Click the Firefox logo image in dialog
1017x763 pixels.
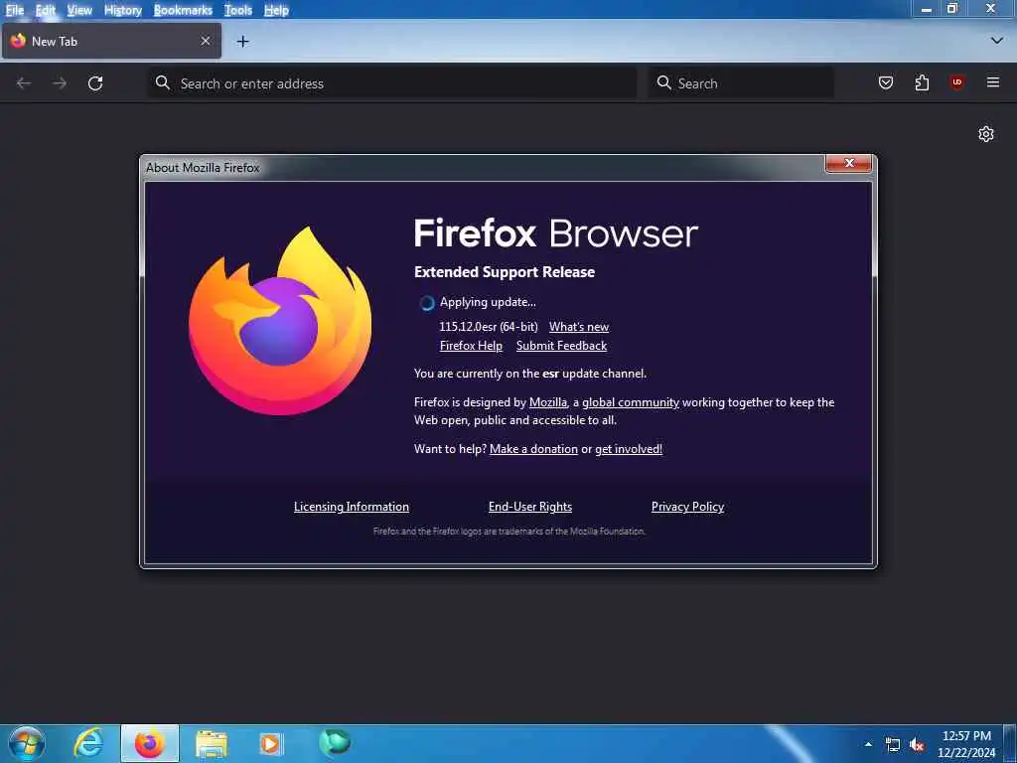click(280, 321)
